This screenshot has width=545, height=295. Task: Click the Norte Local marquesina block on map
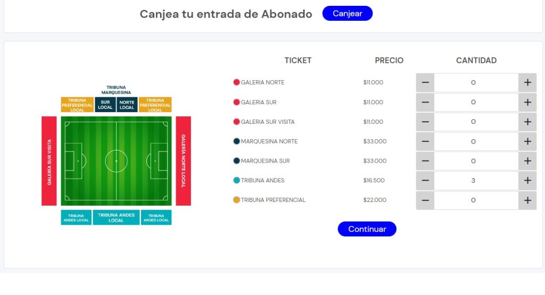127,105
